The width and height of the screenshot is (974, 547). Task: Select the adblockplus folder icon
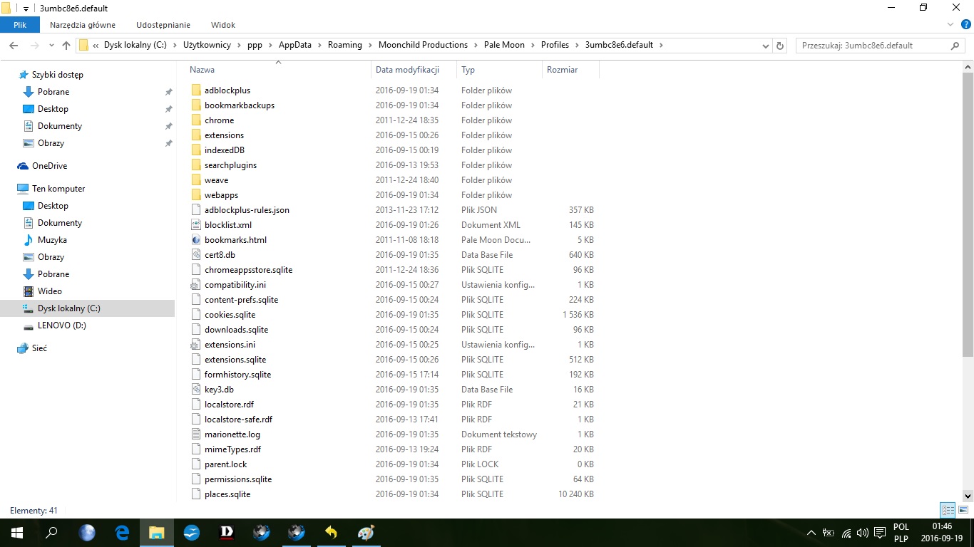(198, 90)
